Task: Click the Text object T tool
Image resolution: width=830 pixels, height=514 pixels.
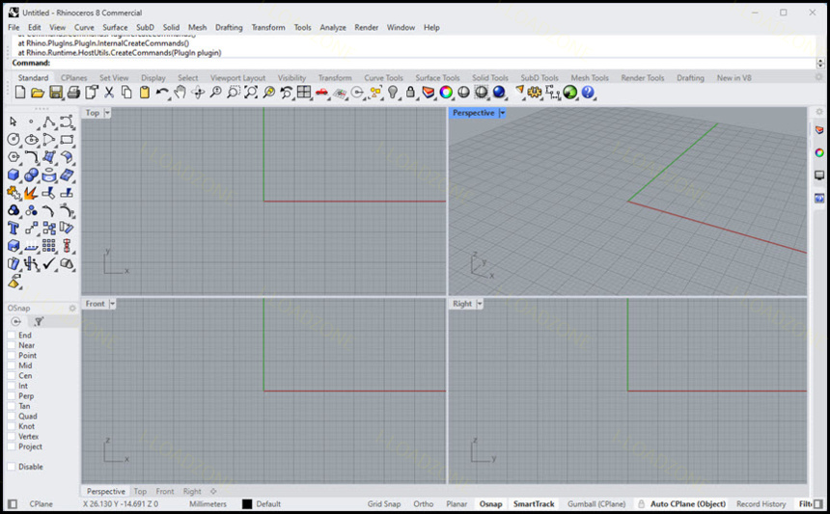Action: pyautogui.click(x=14, y=228)
